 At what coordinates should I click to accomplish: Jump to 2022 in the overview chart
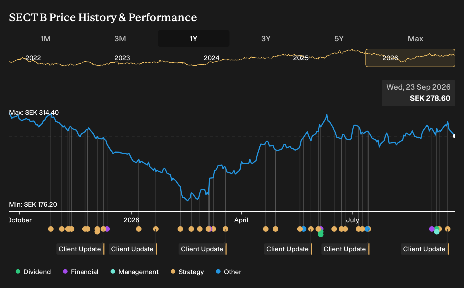pos(33,58)
